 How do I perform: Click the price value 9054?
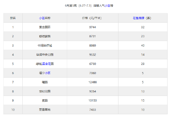click(93, 91)
